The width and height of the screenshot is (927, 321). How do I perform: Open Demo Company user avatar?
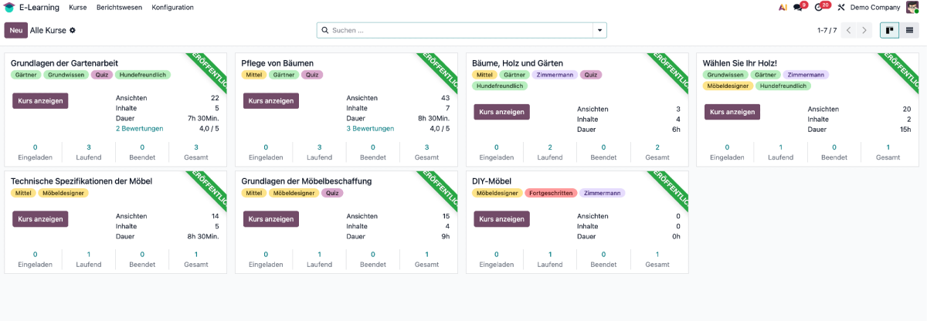(912, 7)
